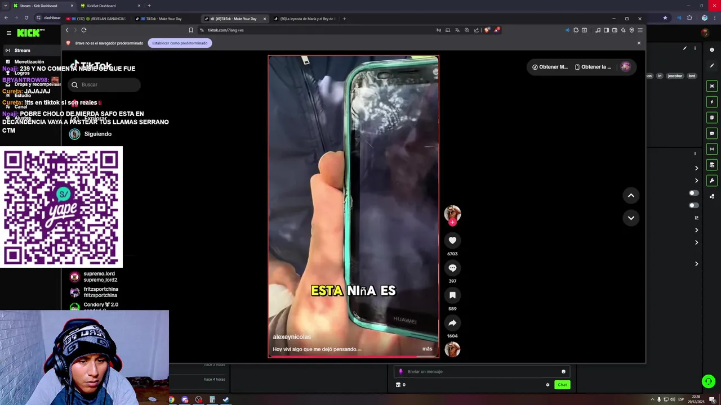This screenshot has width=721, height=405.
Task: Switch to '(50)La leyenda de María' Brave tab
Action: (304, 19)
